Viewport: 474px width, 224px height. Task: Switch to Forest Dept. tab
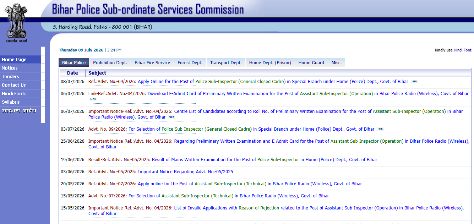[x=190, y=62]
